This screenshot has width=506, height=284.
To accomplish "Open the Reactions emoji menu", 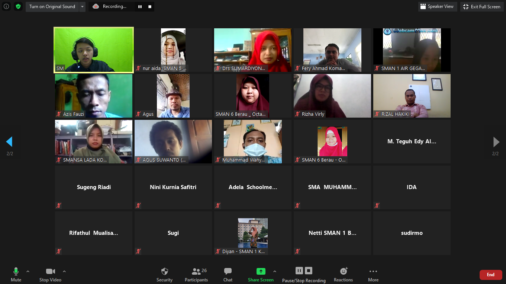I will (343, 271).
